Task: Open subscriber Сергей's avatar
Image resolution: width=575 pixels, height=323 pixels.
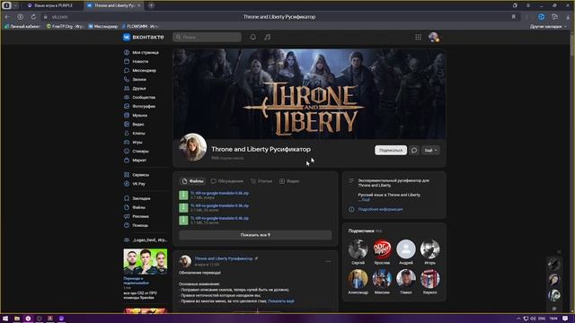Action: [x=358, y=249]
